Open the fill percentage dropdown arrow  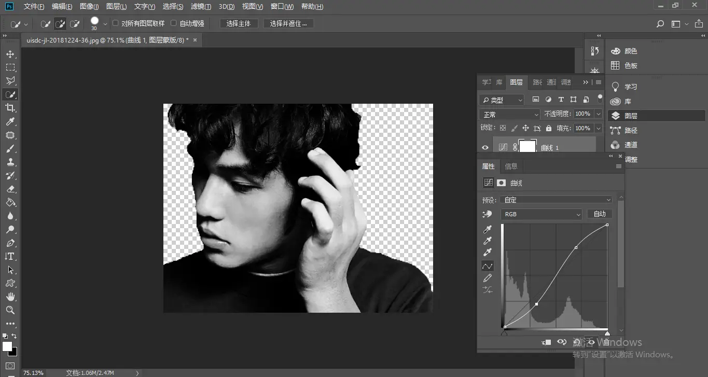pyautogui.click(x=599, y=128)
